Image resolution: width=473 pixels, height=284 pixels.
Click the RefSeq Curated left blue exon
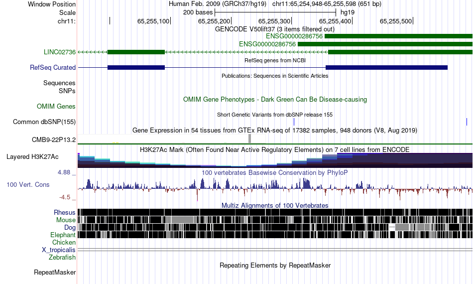(136, 67)
